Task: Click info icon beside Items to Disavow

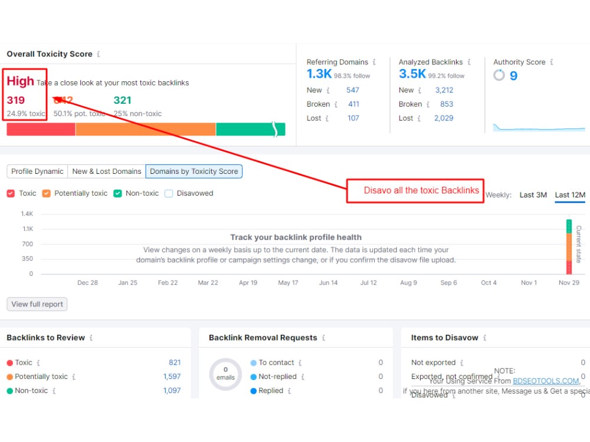Action: point(484,338)
